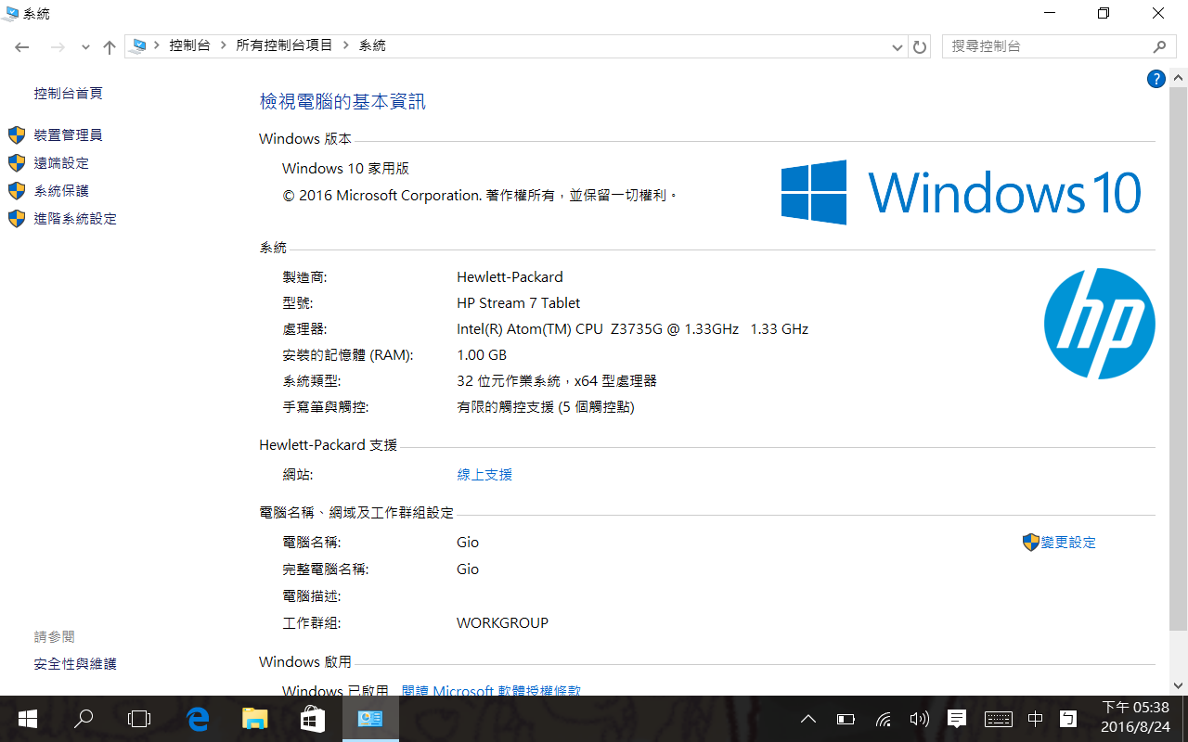The width and height of the screenshot is (1188, 742).
Task: Click the system icon in title bar
Action: coord(10,13)
